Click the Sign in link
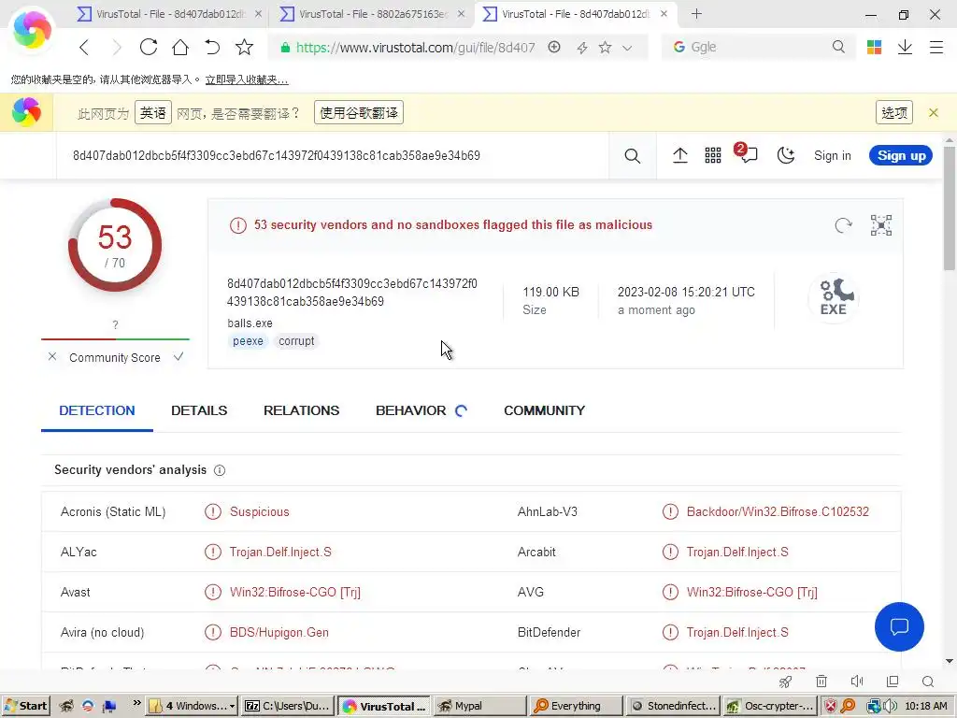This screenshot has width=957, height=718. (833, 156)
